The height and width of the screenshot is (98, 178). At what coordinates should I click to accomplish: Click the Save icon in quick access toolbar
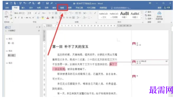(x=47, y=3)
